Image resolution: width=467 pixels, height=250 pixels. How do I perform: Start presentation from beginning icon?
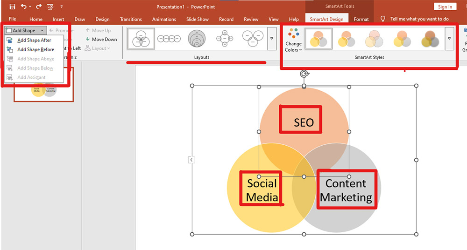50,7
